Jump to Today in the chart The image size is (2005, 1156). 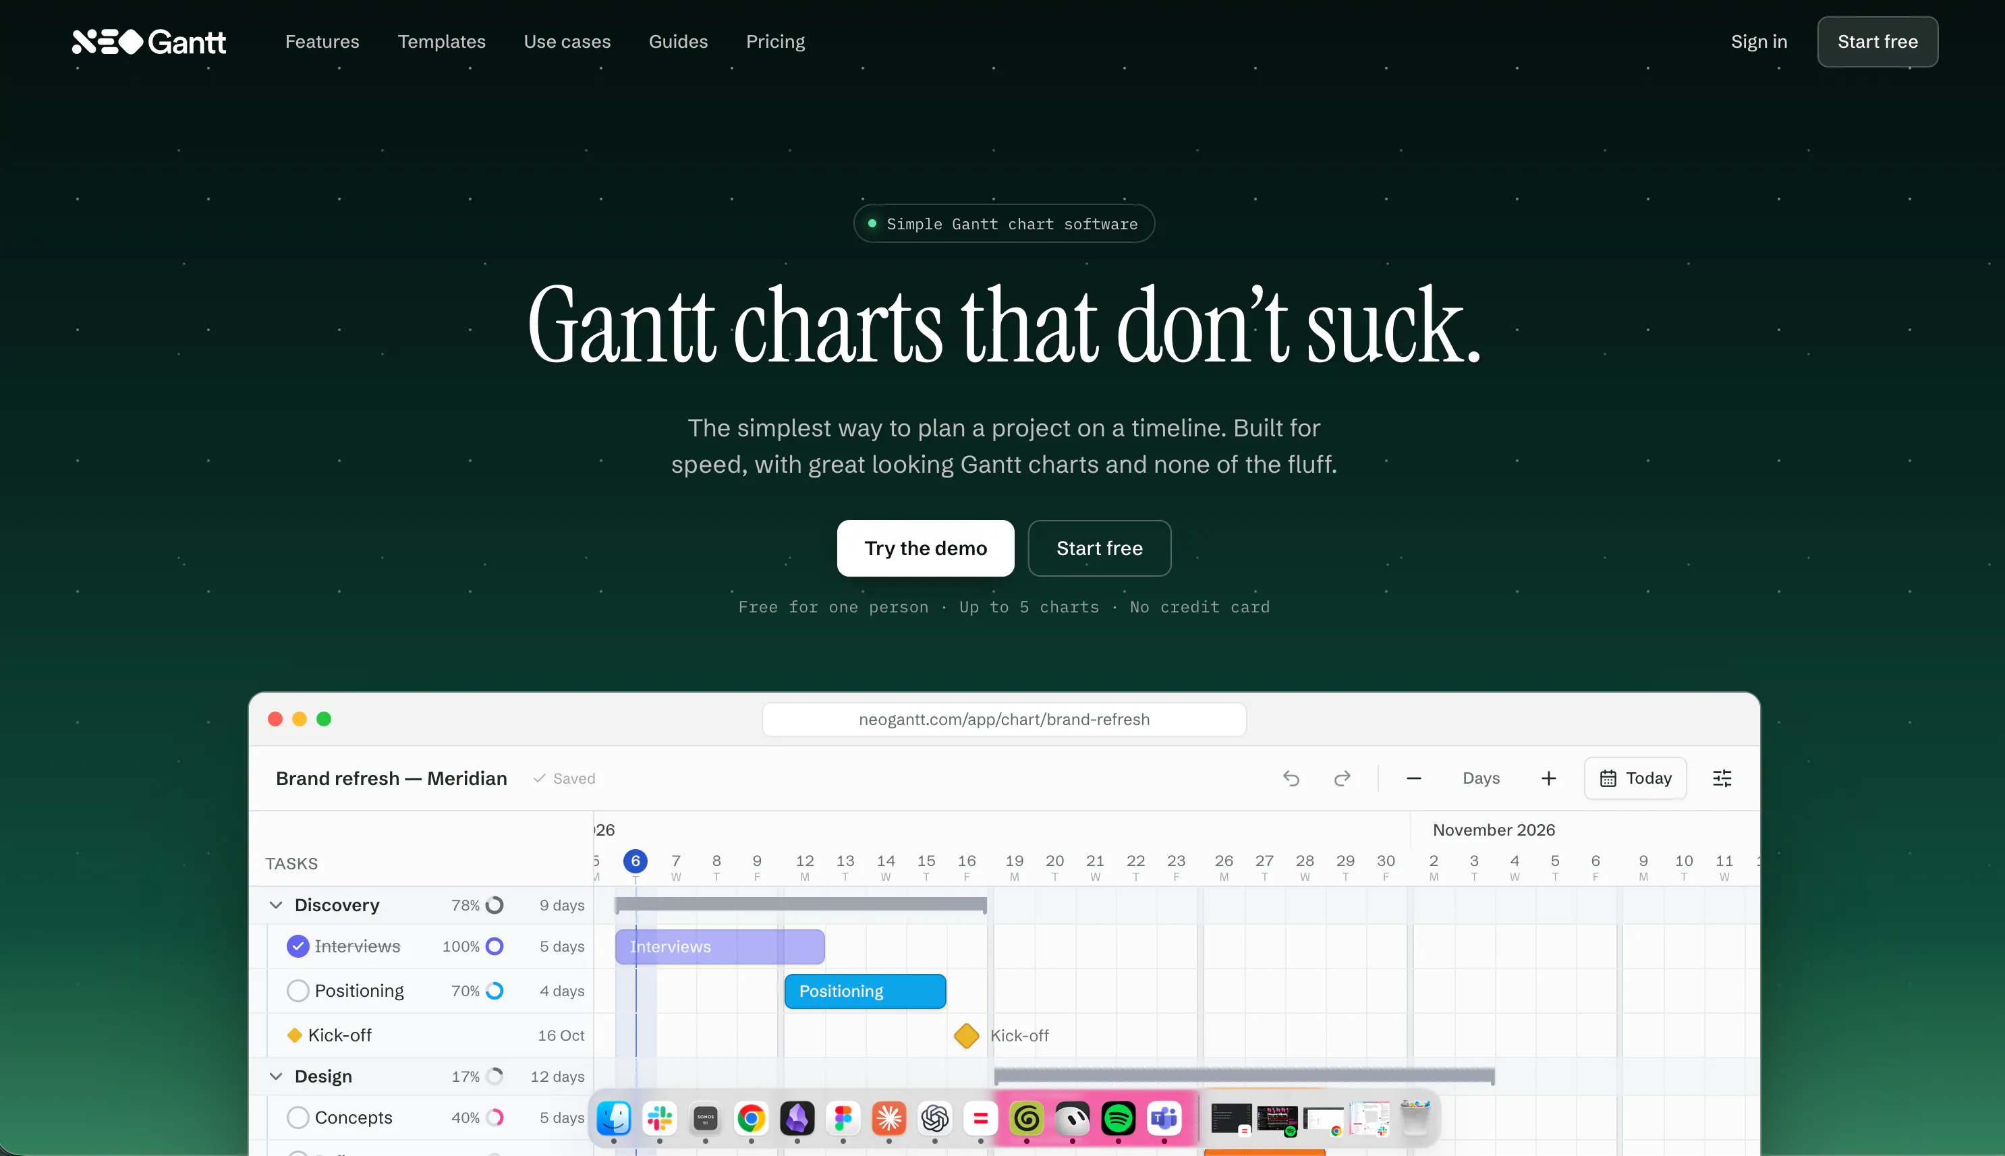click(1636, 778)
